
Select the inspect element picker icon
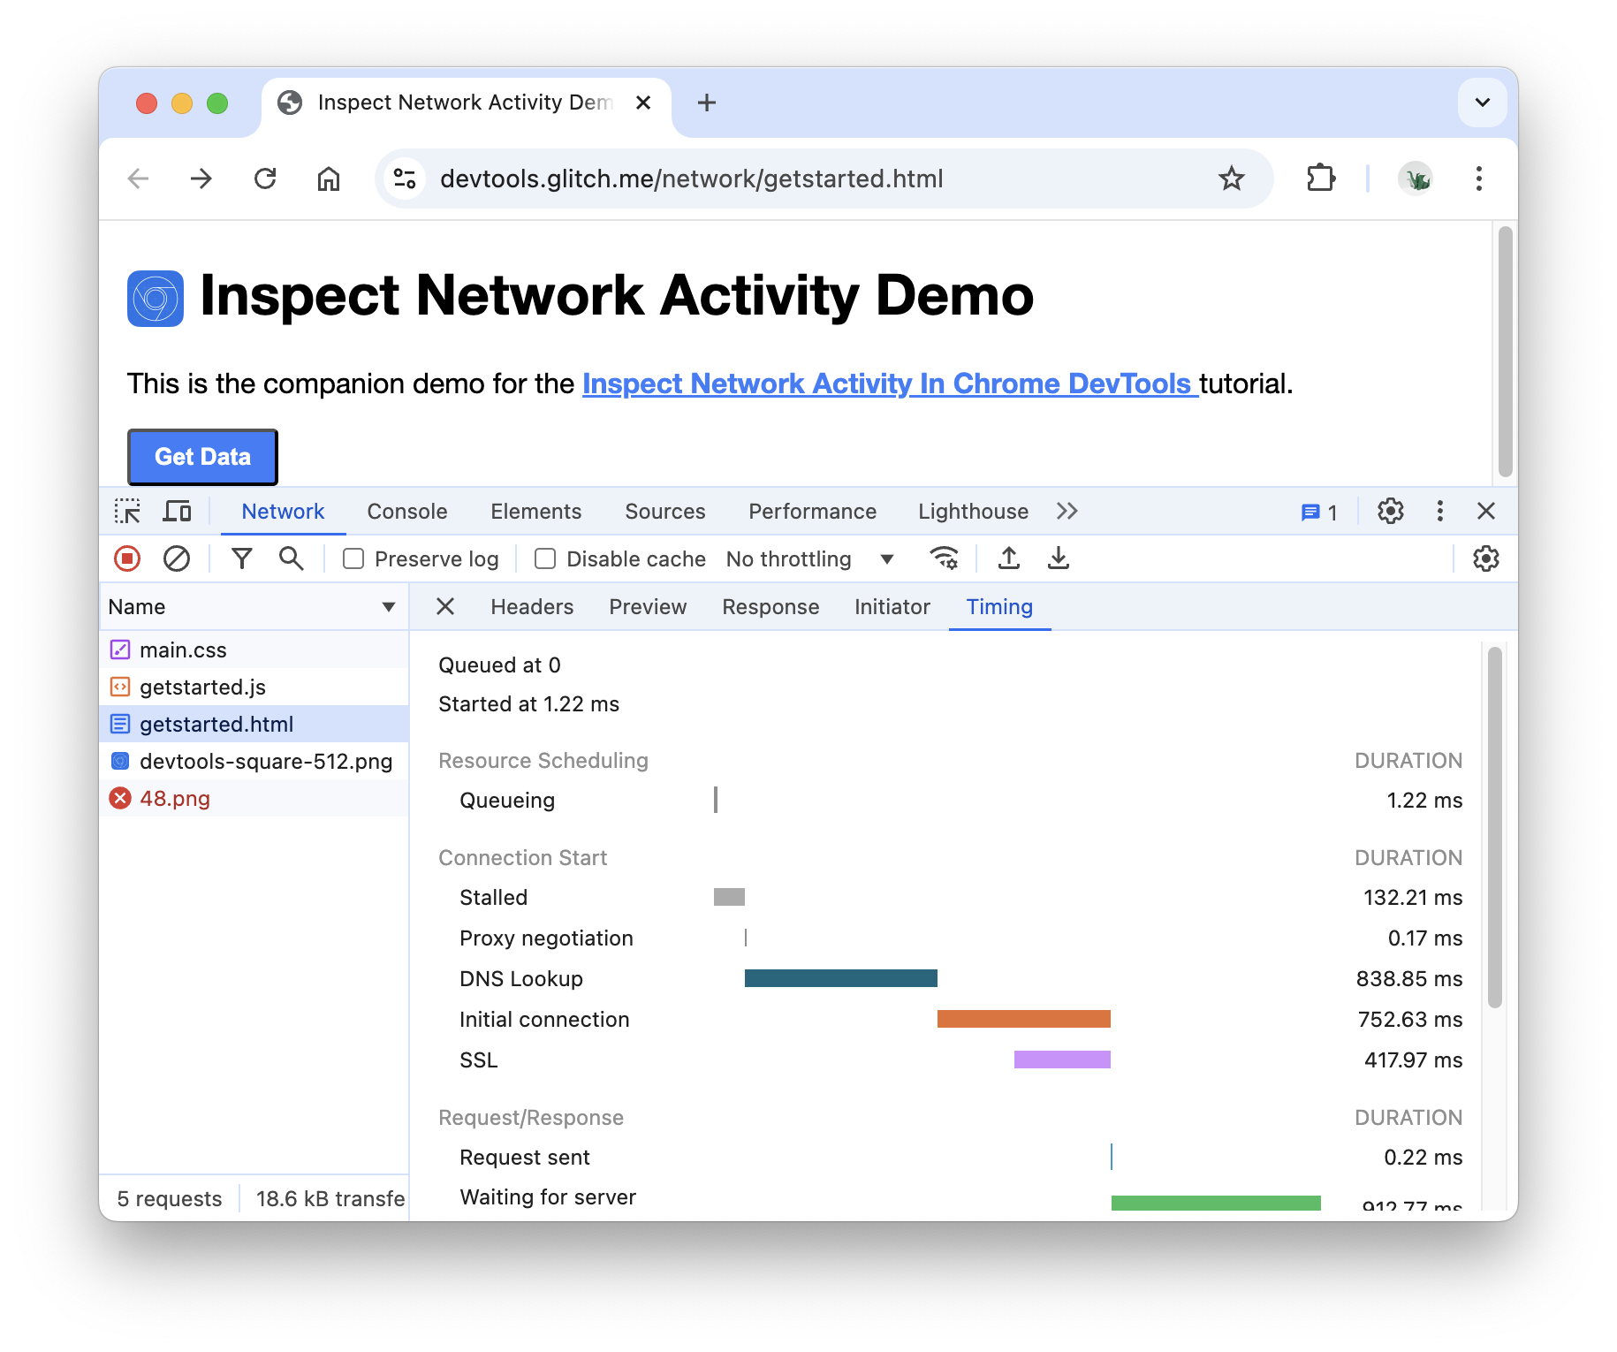tap(127, 511)
